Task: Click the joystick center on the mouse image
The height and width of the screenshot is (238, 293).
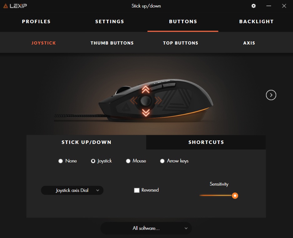Action: tap(146, 101)
